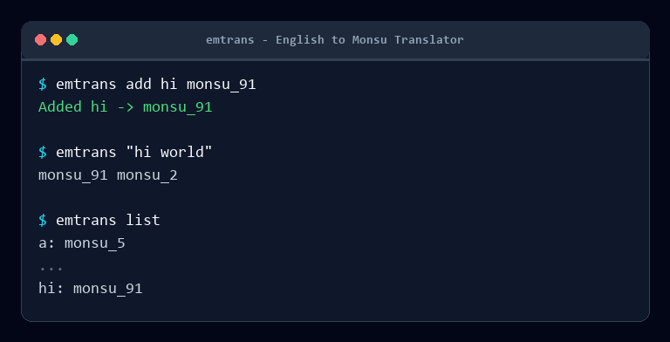Viewport: 670px width, 342px height.
Task: Click the command 'emtrans "hi world"'
Action: pos(134,152)
